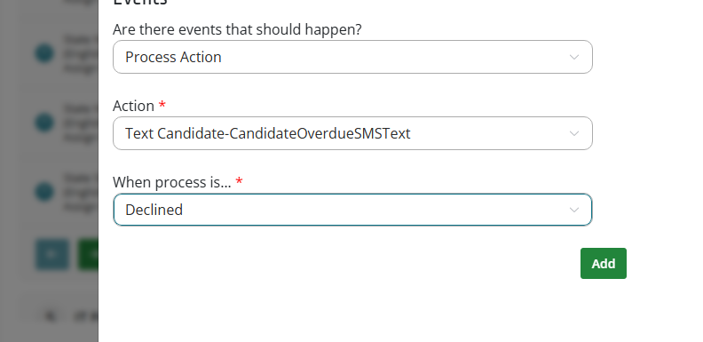Click the 'Action' field label

click(134, 106)
